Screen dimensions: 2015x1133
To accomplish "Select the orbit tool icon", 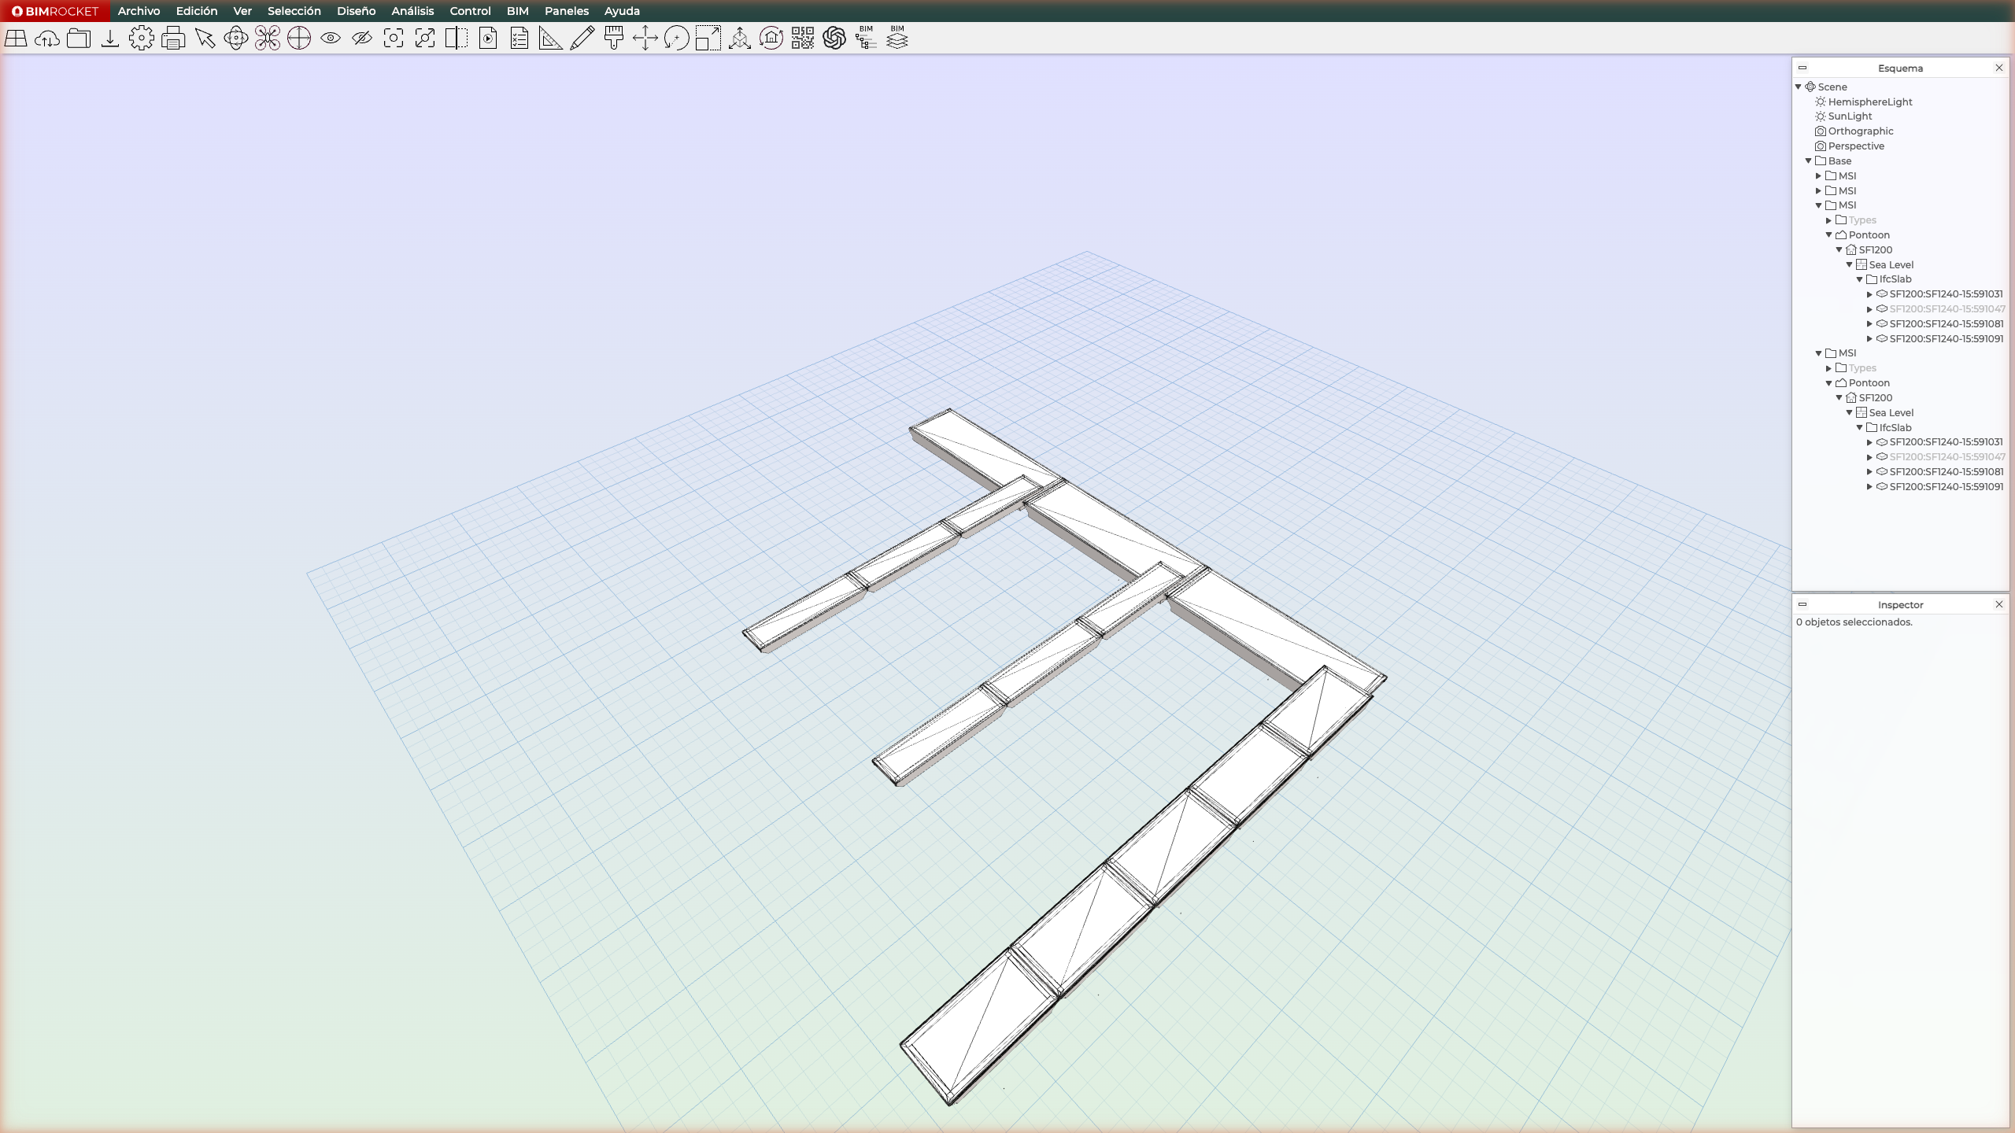I will pos(236,38).
